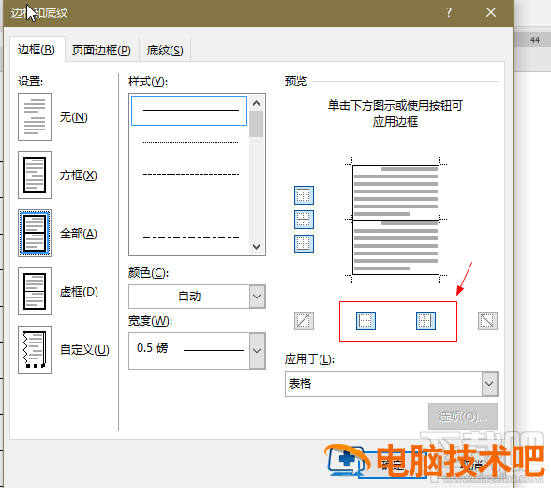
Task: Toggle the top border preview button
Action: [304, 195]
